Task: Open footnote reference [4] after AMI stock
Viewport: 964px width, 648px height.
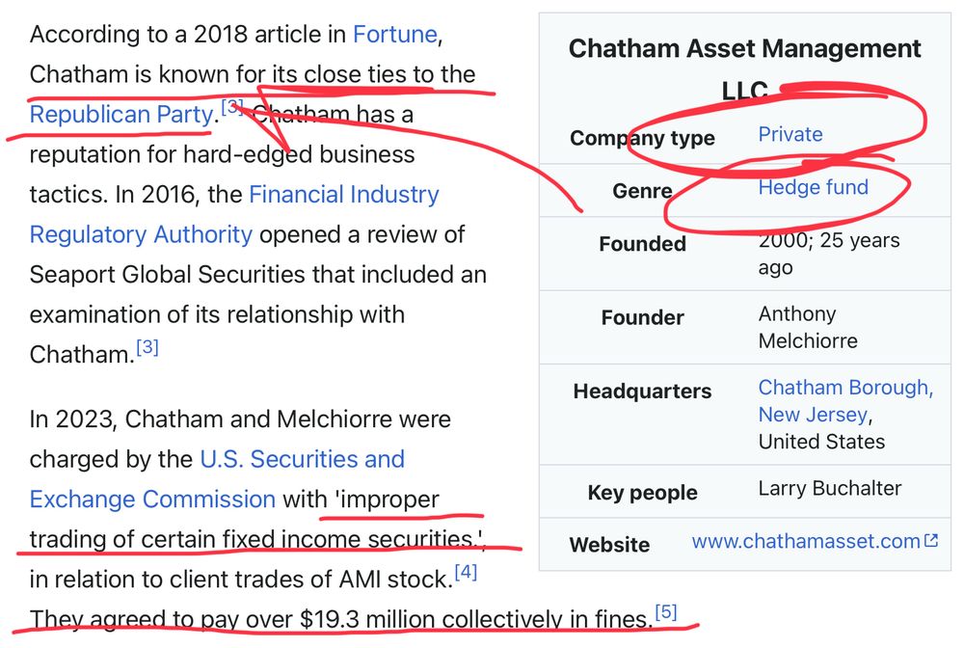Action: coord(466,573)
